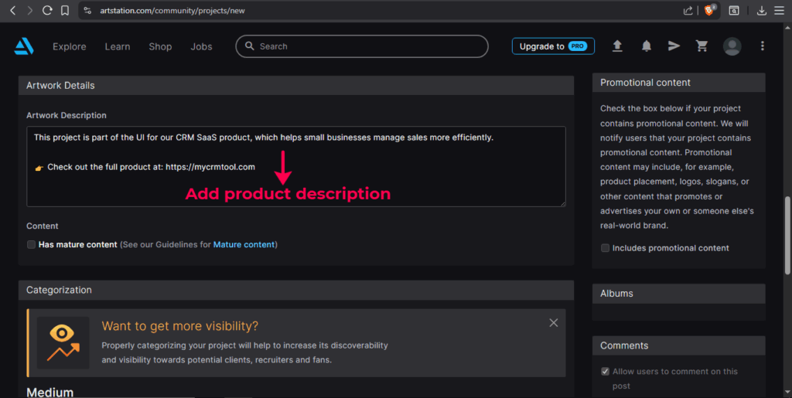Image resolution: width=792 pixels, height=398 pixels.
Task: Enable Includes promotional content checkbox
Action: pyautogui.click(x=605, y=248)
